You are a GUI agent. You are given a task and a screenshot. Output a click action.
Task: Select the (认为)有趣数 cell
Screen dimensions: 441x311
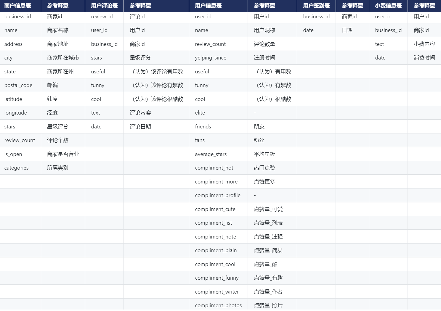[272, 85]
